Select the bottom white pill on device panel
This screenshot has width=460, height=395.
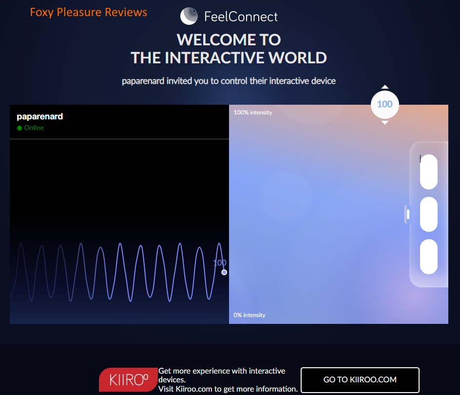coord(429,257)
